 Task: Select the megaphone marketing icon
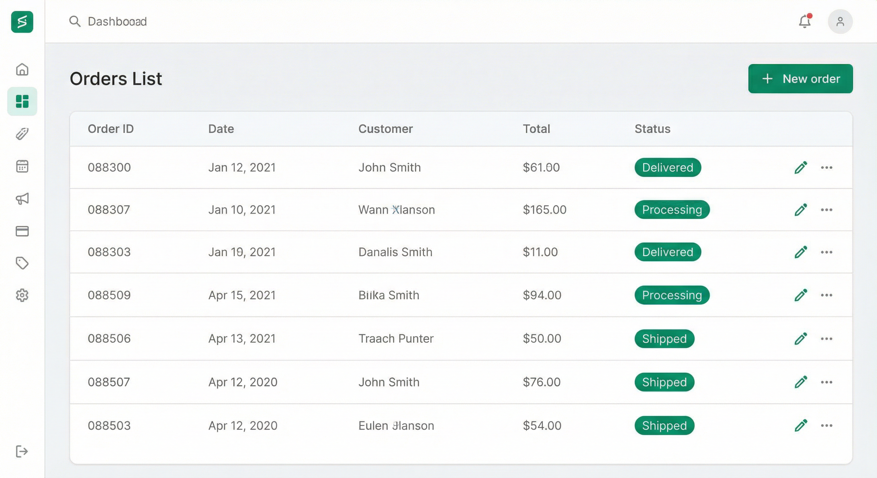(22, 199)
